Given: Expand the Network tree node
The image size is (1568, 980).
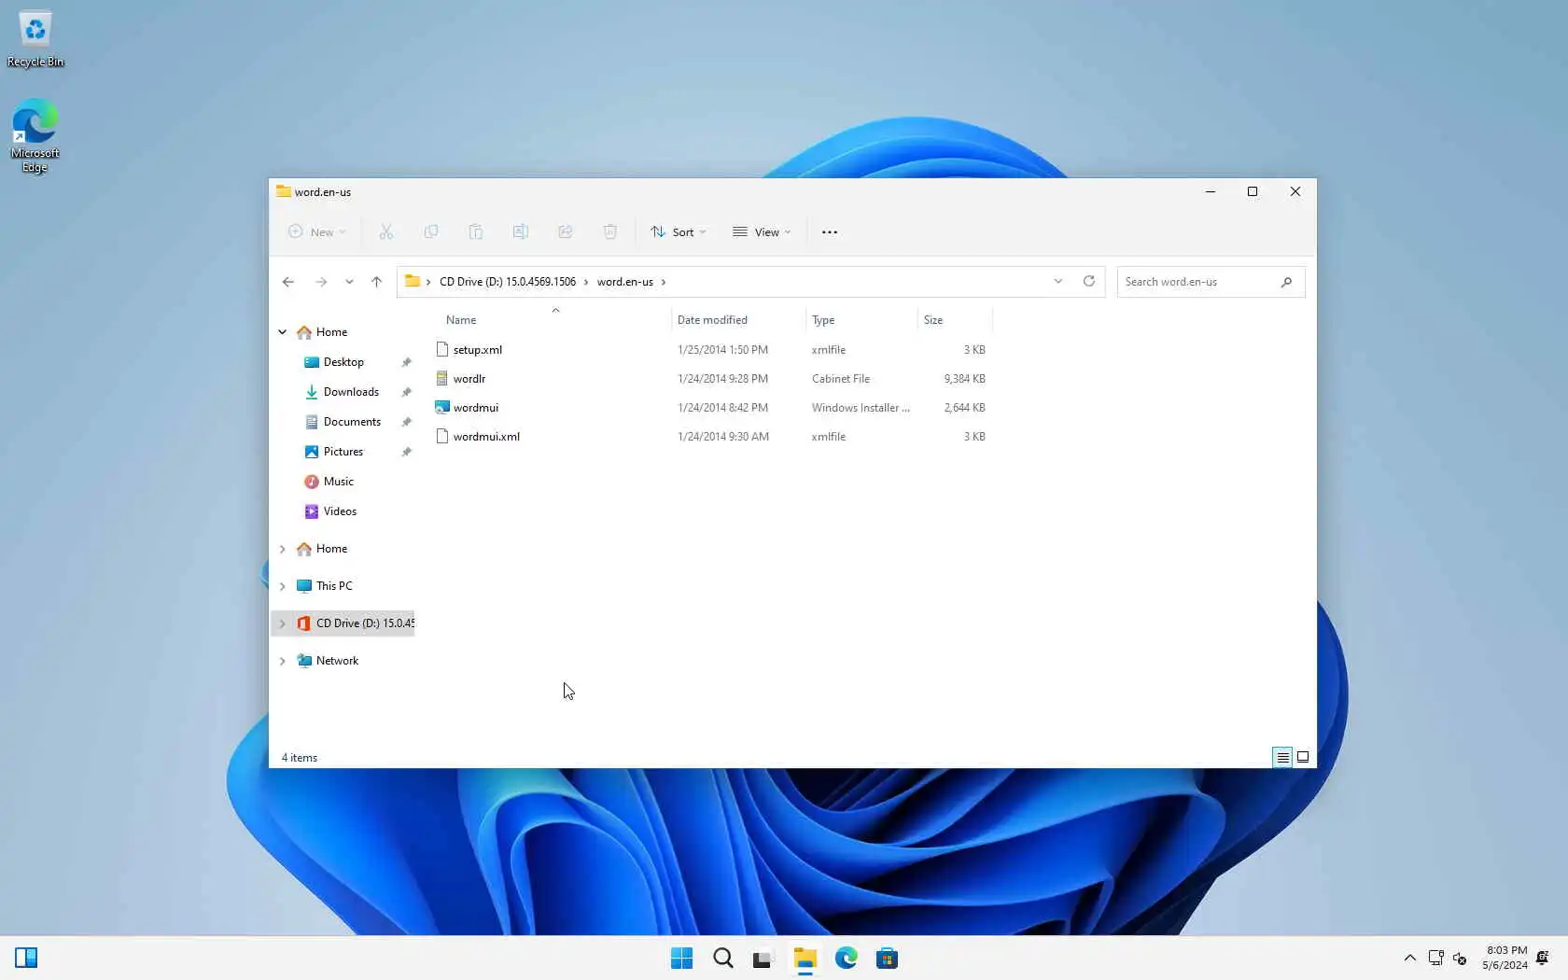Looking at the screenshot, I should point(283,661).
